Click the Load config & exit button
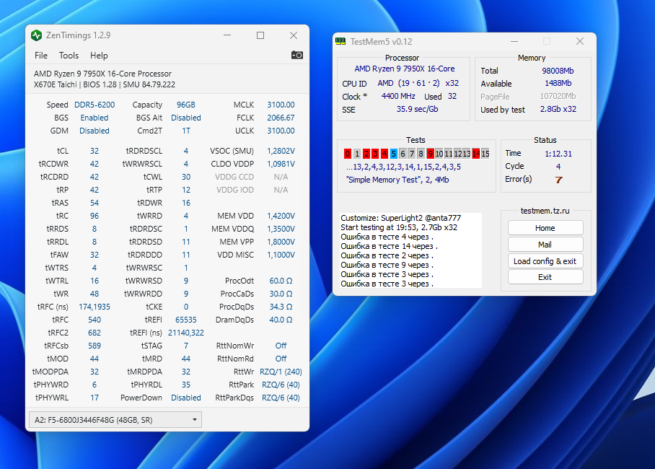The image size is (655, 469). (x=545, y=260)
